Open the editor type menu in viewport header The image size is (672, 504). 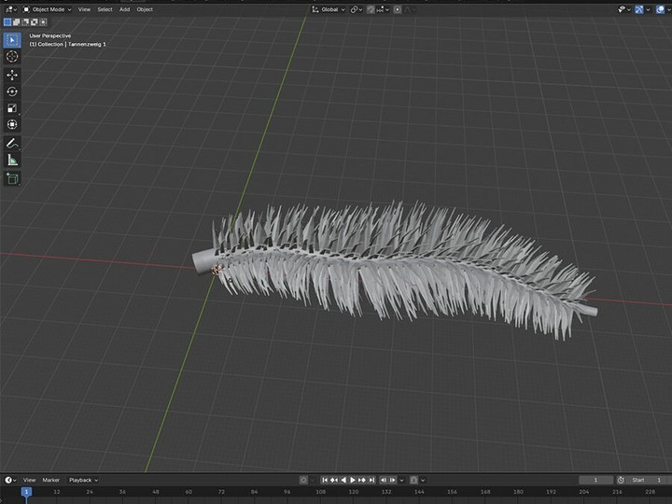point(10,9)
